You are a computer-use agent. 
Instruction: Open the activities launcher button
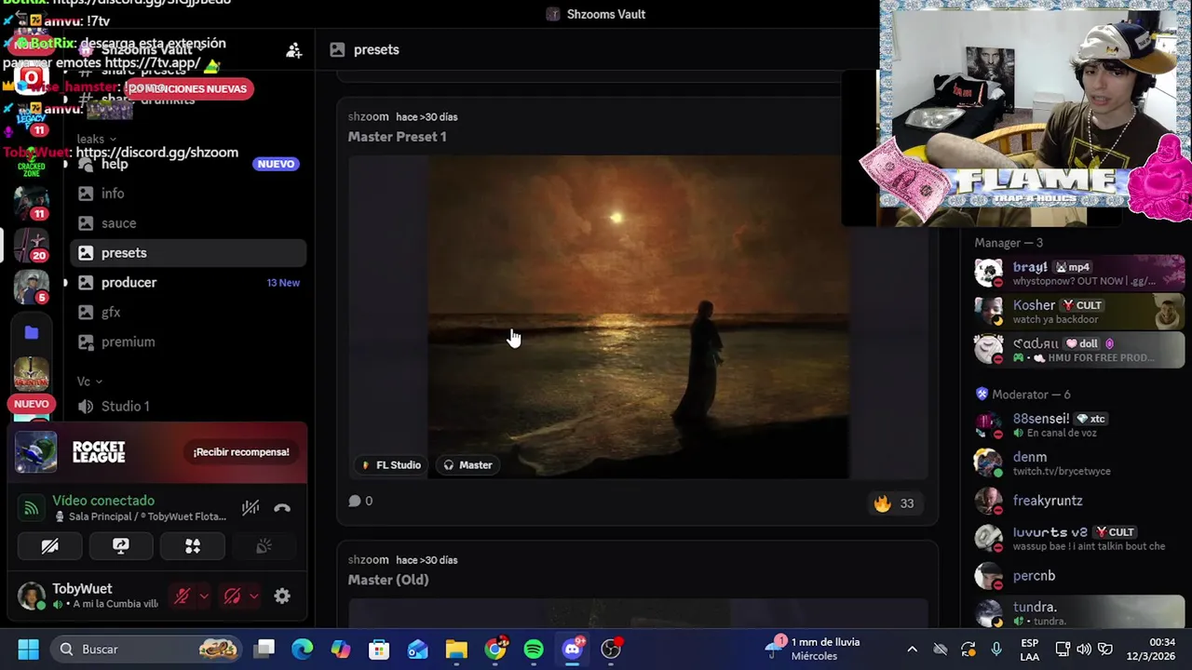pos(193,546)
